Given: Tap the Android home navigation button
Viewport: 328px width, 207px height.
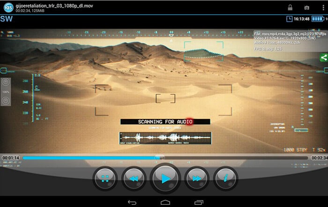Looking at the screenshot, I should [165, 202].
